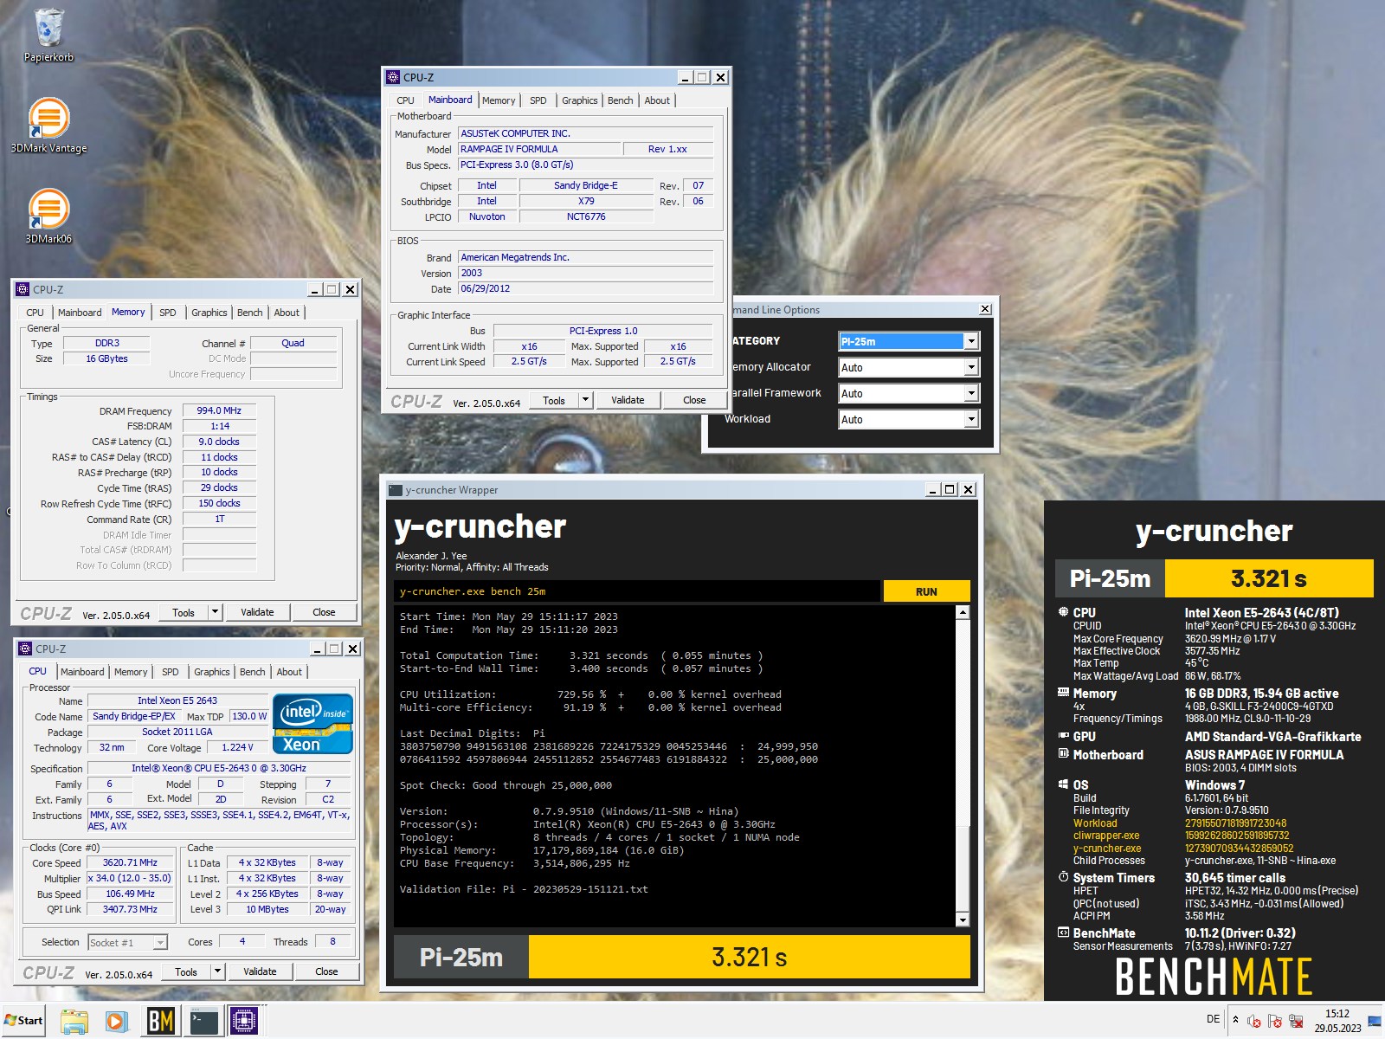The width and height of the screenshot is (1385, 1039).
Task: Click the Tools button in the CPU-Z Memory window
Action: 184,612
